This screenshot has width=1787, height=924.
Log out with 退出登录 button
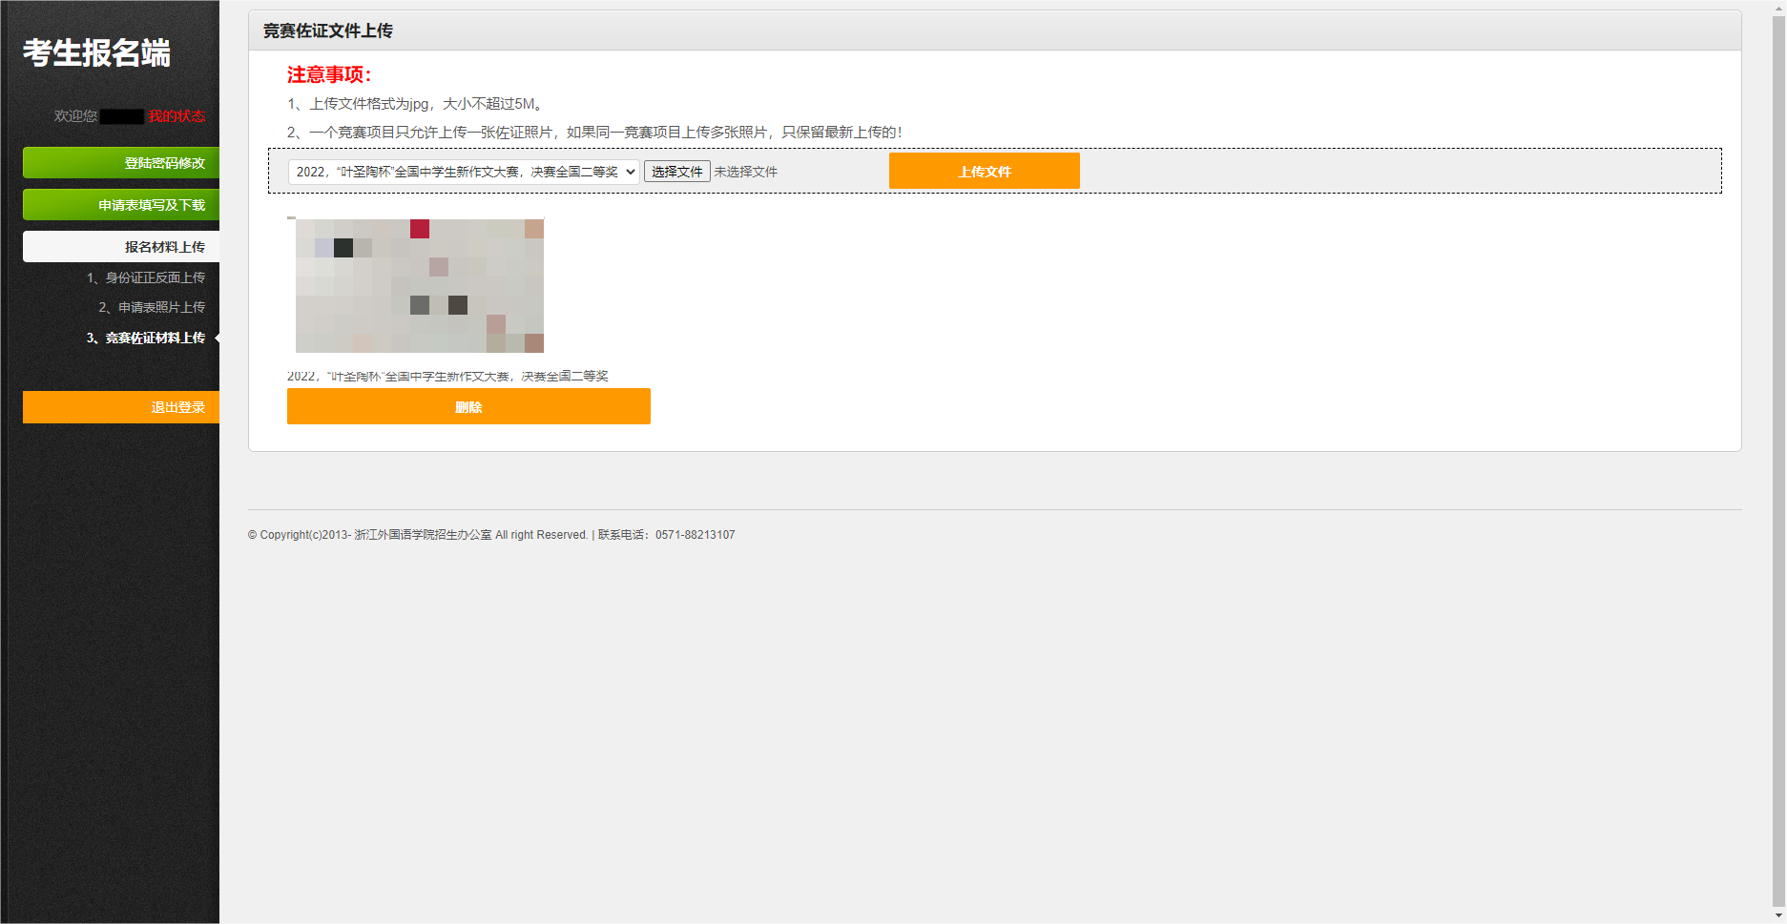click(x=122, y=407)
